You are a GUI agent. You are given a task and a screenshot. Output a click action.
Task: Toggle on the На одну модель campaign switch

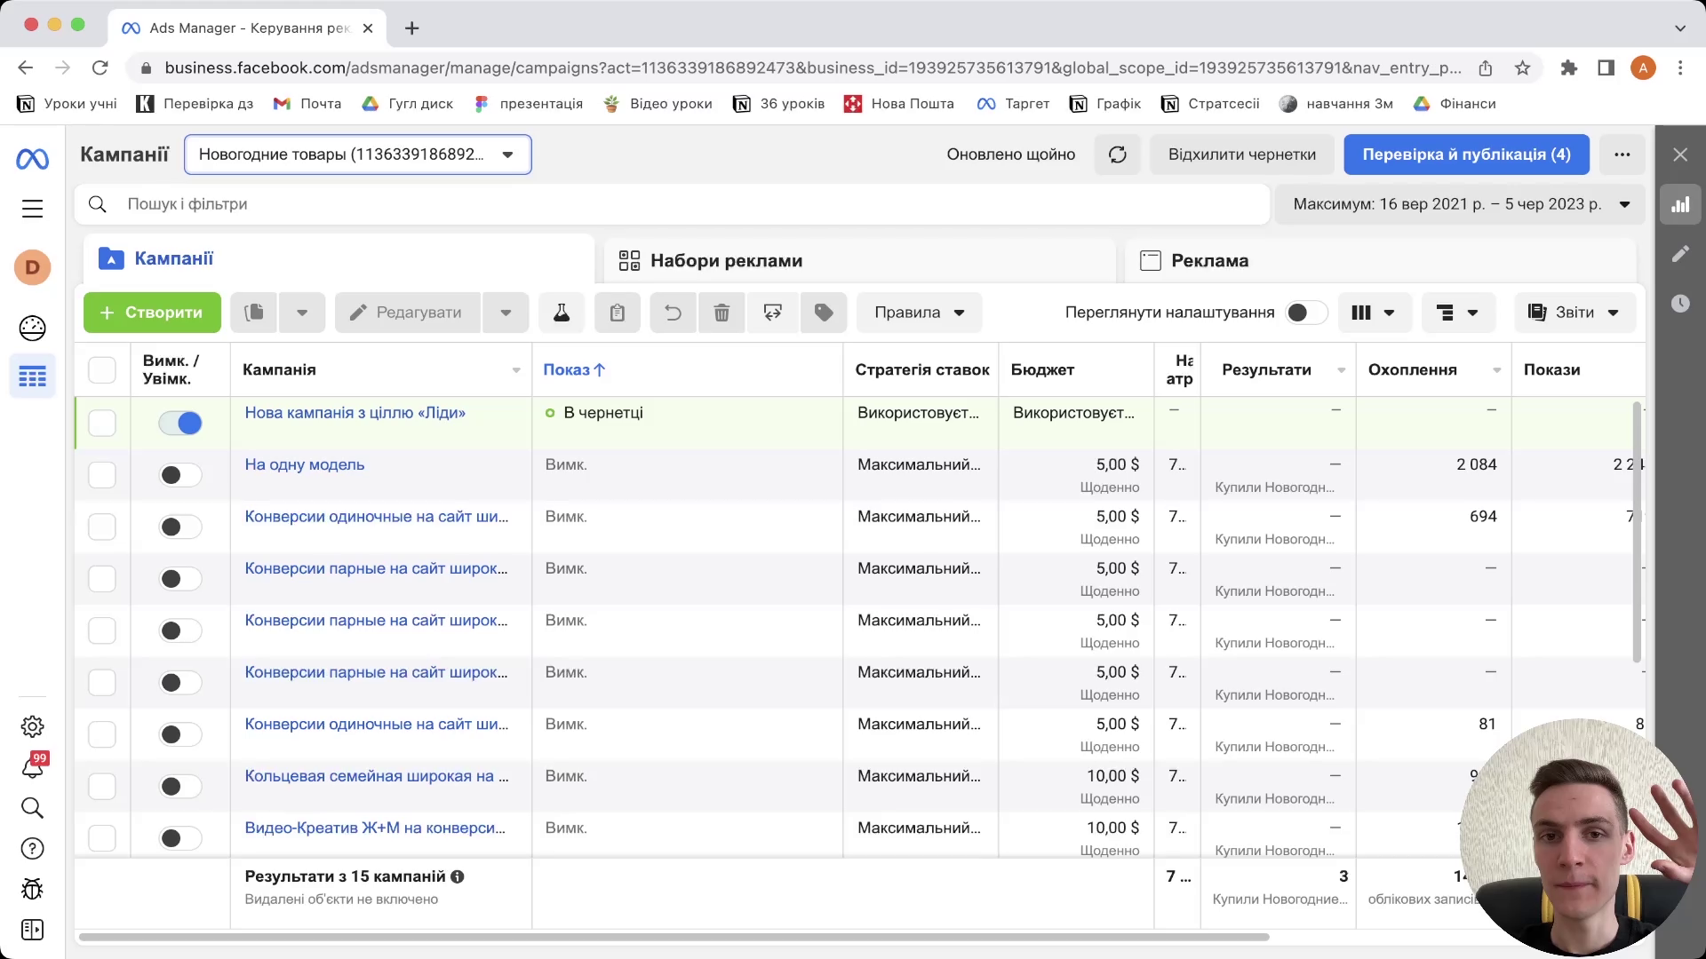pyautogui.click(x=180, y=475)
